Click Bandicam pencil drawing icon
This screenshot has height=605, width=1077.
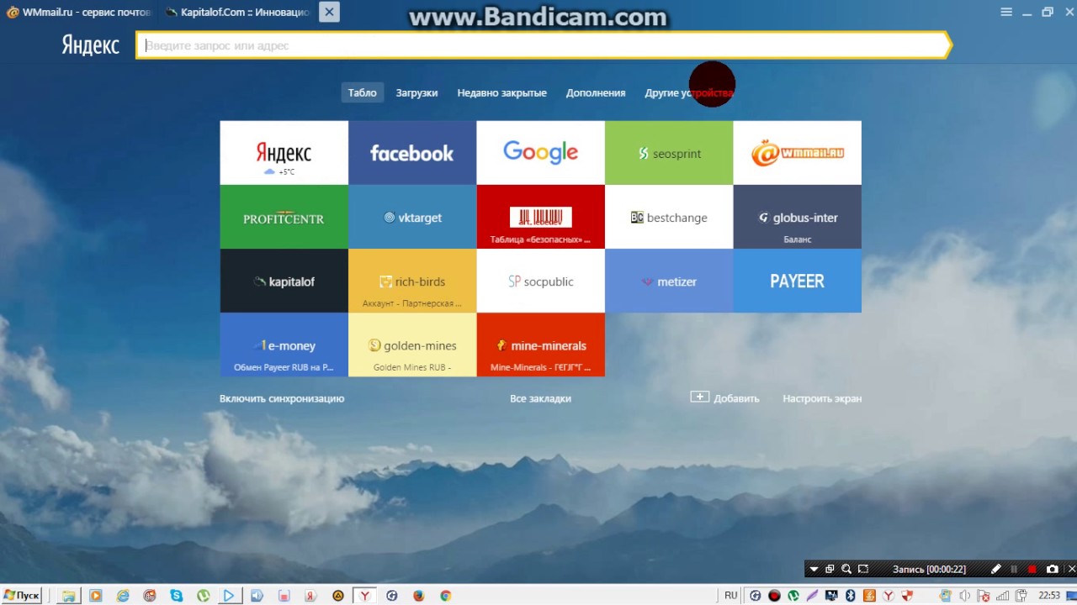tap(996, 569)
